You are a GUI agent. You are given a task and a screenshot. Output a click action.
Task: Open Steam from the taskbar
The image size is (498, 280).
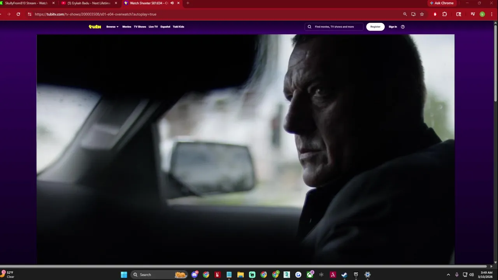pyautogui.click(x=344, y=275)
